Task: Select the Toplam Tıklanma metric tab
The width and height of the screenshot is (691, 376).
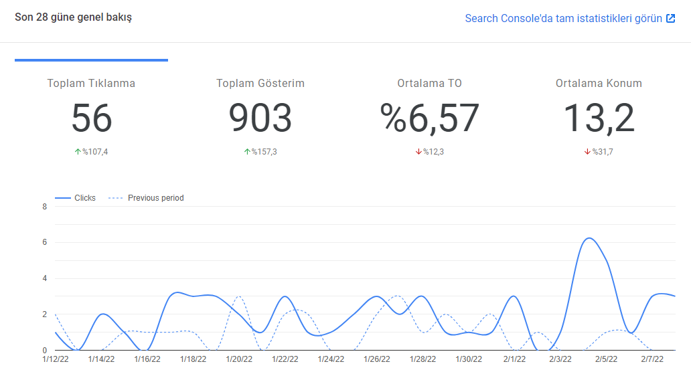Action: click(x=91, y=114)
